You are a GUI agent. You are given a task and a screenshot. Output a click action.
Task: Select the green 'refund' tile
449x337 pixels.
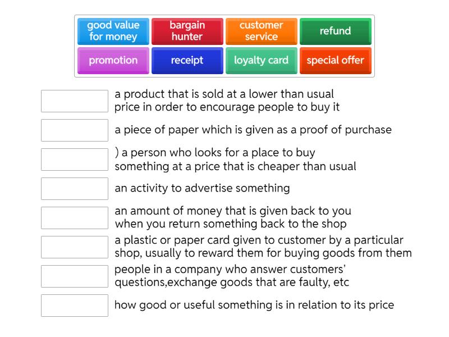335,31
